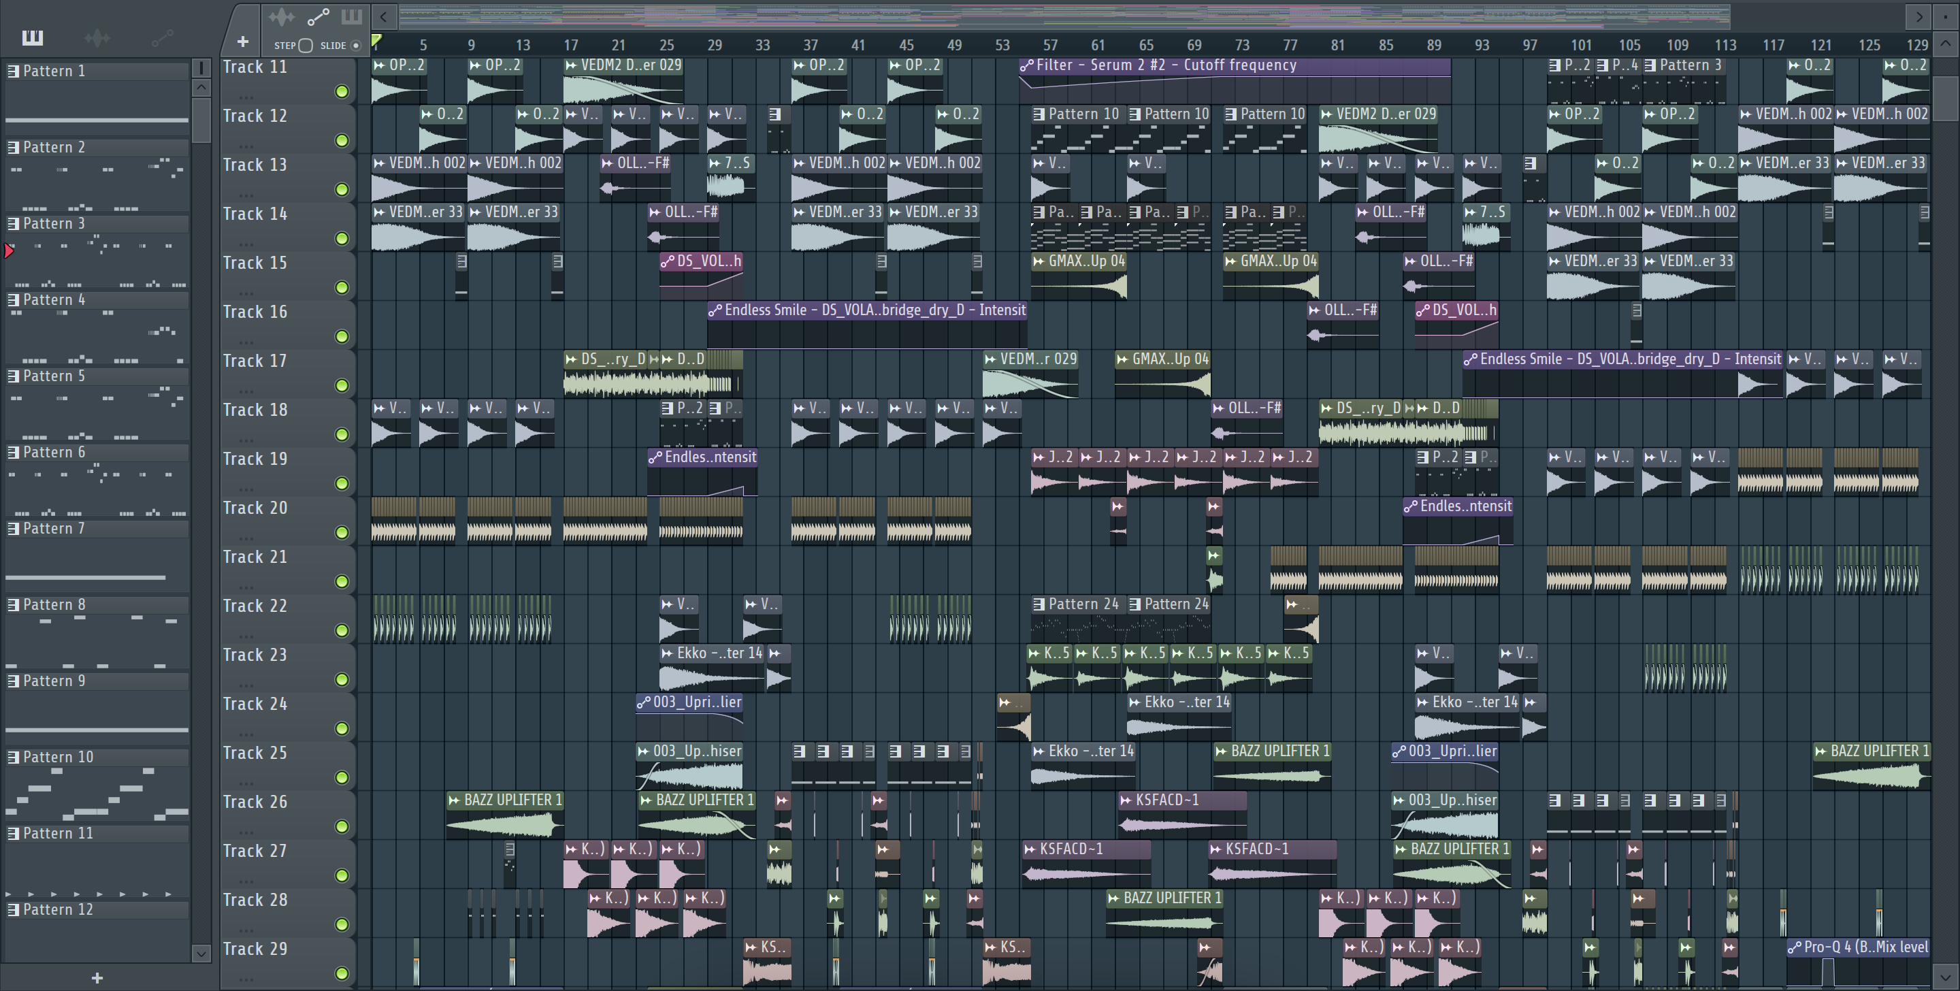
Task: Click the overview left arrow button
Action: click(x=385, y=16)
